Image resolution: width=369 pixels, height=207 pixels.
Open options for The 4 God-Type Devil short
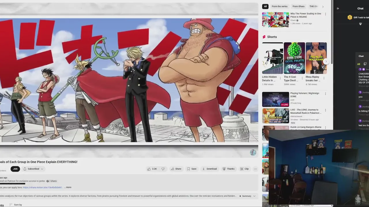[302, 78]
